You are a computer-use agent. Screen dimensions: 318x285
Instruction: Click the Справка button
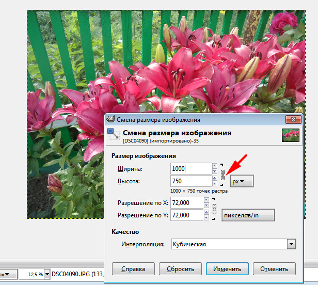133,269
